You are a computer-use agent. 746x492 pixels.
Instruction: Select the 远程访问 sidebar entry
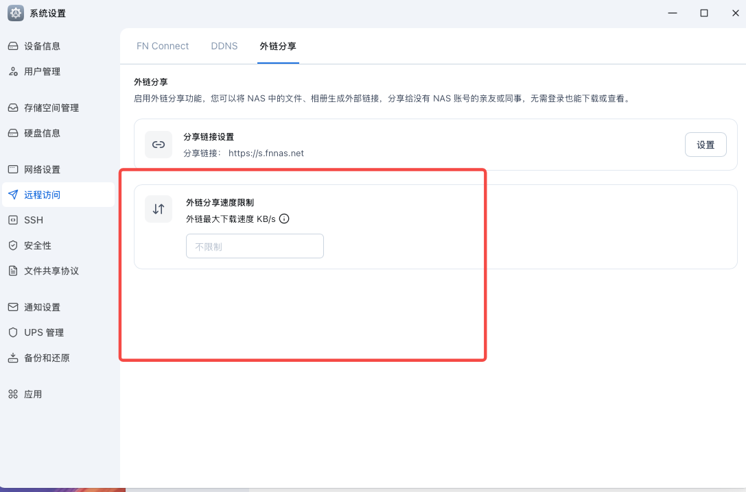(x=58, y=195)
